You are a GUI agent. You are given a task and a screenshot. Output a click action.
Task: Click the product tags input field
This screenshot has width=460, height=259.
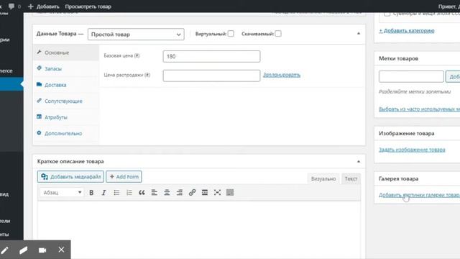(x=411, y=77)
